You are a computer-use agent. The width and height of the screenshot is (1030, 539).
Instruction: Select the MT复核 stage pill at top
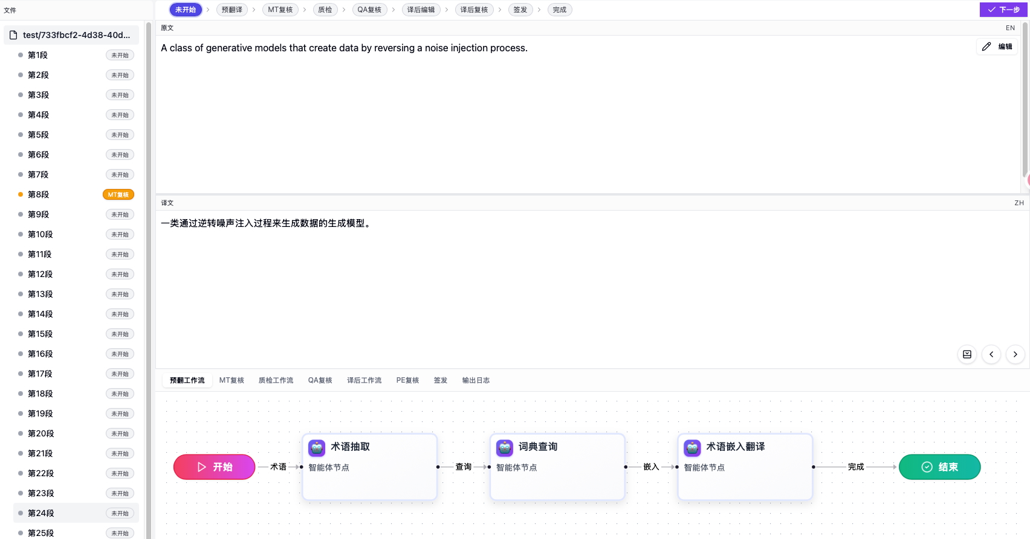(280, 10)
